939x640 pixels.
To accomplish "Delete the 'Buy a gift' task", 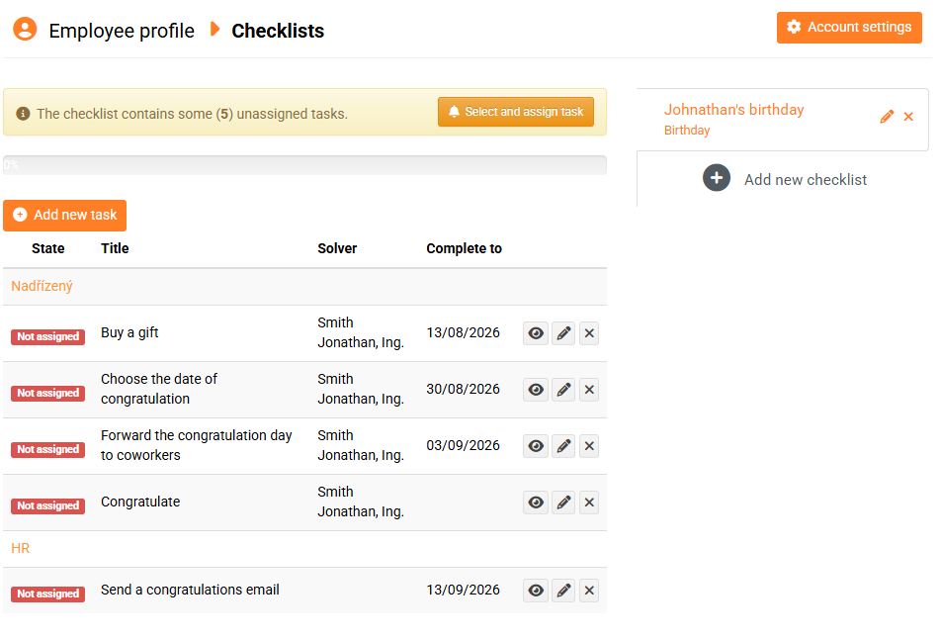I will (589, 333).
